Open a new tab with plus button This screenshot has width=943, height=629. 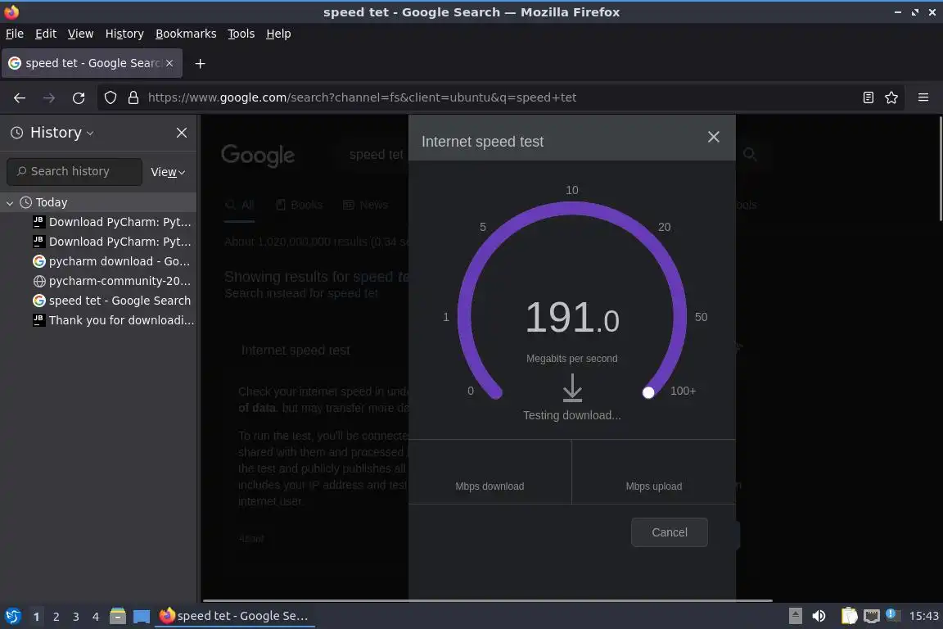(201, 63)
